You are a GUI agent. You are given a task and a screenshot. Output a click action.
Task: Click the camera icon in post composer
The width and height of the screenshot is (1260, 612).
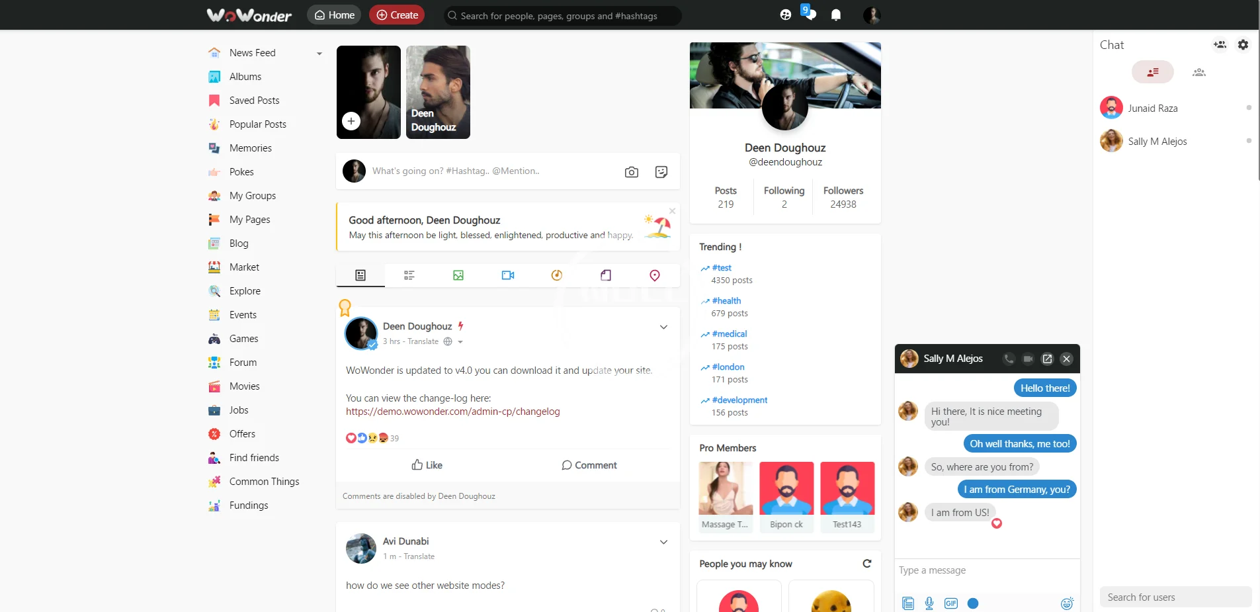tap(631, 172)
